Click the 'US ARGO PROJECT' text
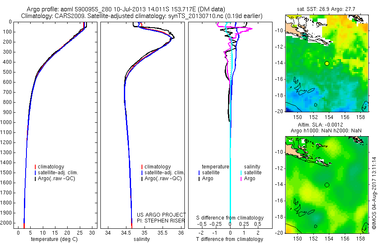This screenshot has width=378, height=243. 161,215
